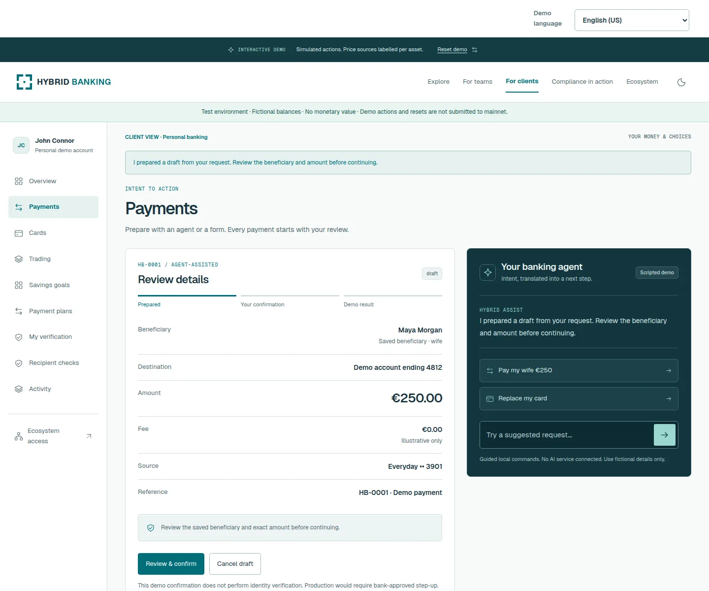Focus the Try a suggested request field
This screenshot has height=591, width=709.
(566, 435)
